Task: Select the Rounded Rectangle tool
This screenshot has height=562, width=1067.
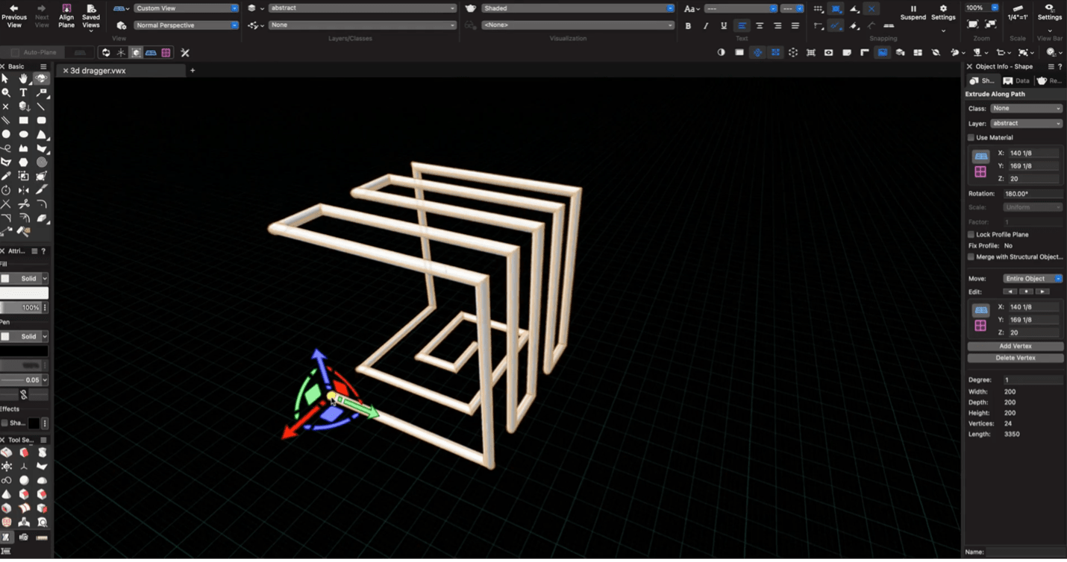Action: click(42, 120)
